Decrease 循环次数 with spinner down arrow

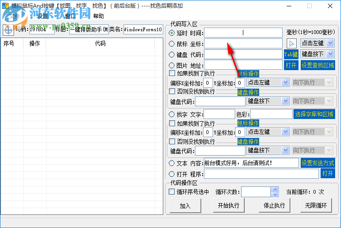coord(275,195)
